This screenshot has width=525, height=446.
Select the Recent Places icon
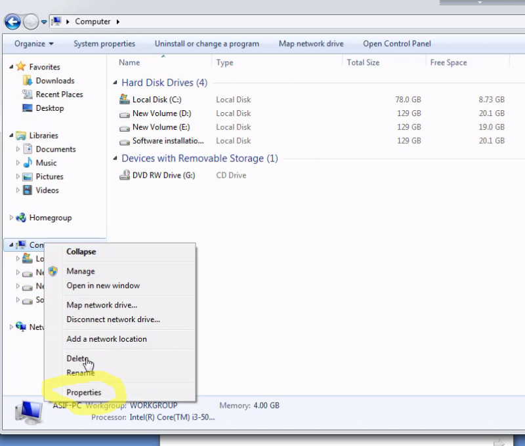27,94
